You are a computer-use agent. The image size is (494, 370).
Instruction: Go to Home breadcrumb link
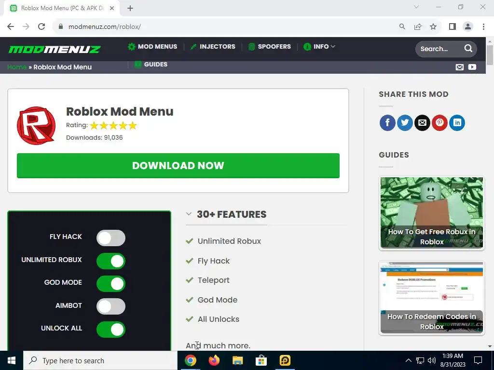(x=17, y=67)
